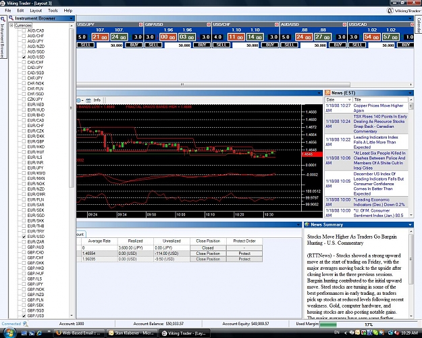The width and height of the screenshot is (422, 338).
Task: Click the highlighted red 1.4646 price marker
Action: pyautogui.click(x=312, y=154)
